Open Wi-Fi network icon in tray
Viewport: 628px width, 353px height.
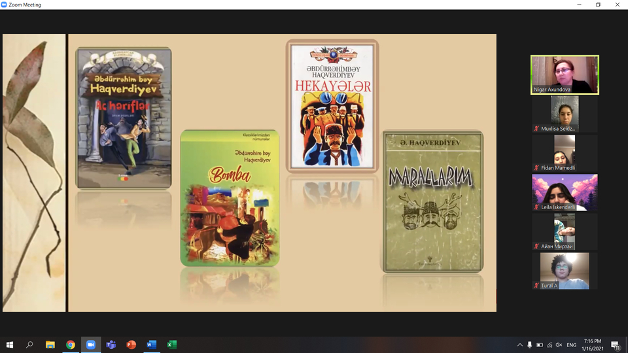pyautogui.click(x=549, y=345)
